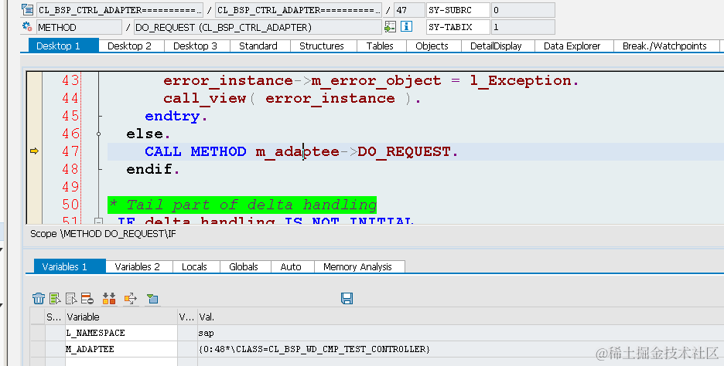Click the V... column header
The width and height of the screenshot is (724, 366).
click(187, 317)
